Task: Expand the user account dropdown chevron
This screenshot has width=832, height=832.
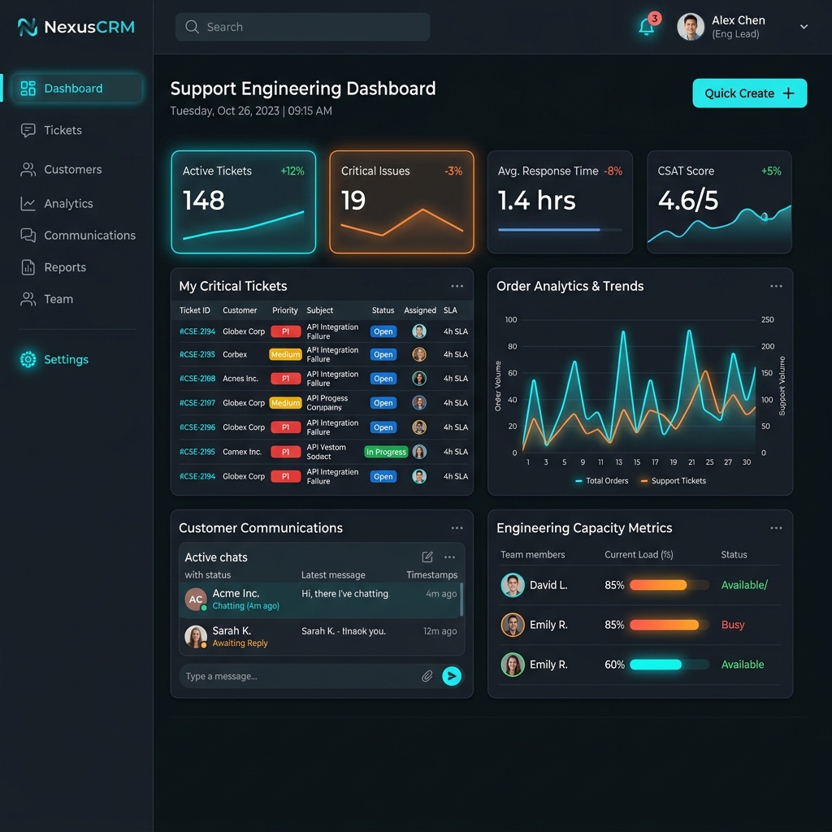Action: click(804, 27)
